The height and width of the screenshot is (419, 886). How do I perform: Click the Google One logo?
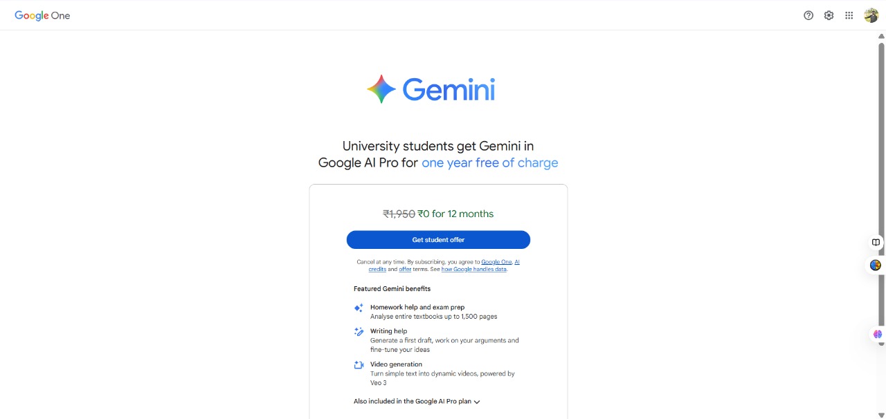[42, 15]
